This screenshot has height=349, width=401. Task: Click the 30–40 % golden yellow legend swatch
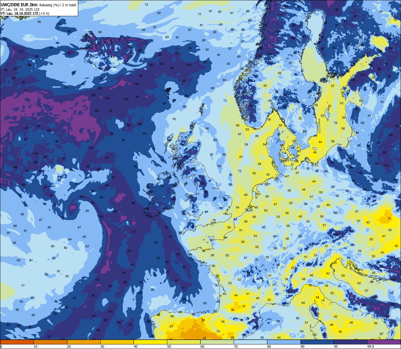pos(117,342)
